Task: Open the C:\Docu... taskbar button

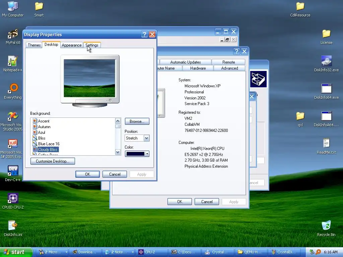Action: pos(184,252)
